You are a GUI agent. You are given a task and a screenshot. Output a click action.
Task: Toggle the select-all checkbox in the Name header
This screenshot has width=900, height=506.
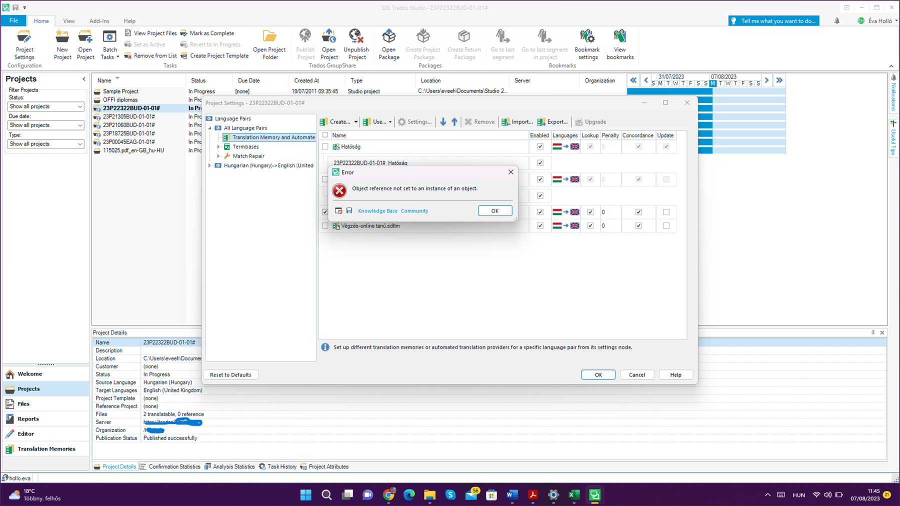tap(325, 135)
